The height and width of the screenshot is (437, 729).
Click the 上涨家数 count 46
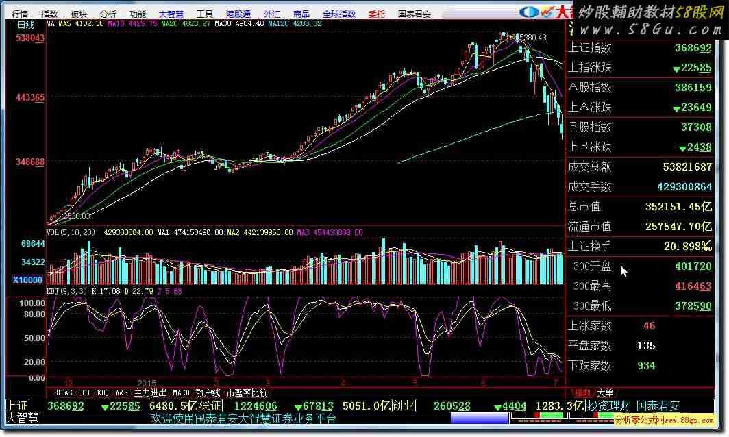649,326
